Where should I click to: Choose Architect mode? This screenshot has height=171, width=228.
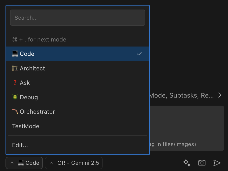[32, 68]
